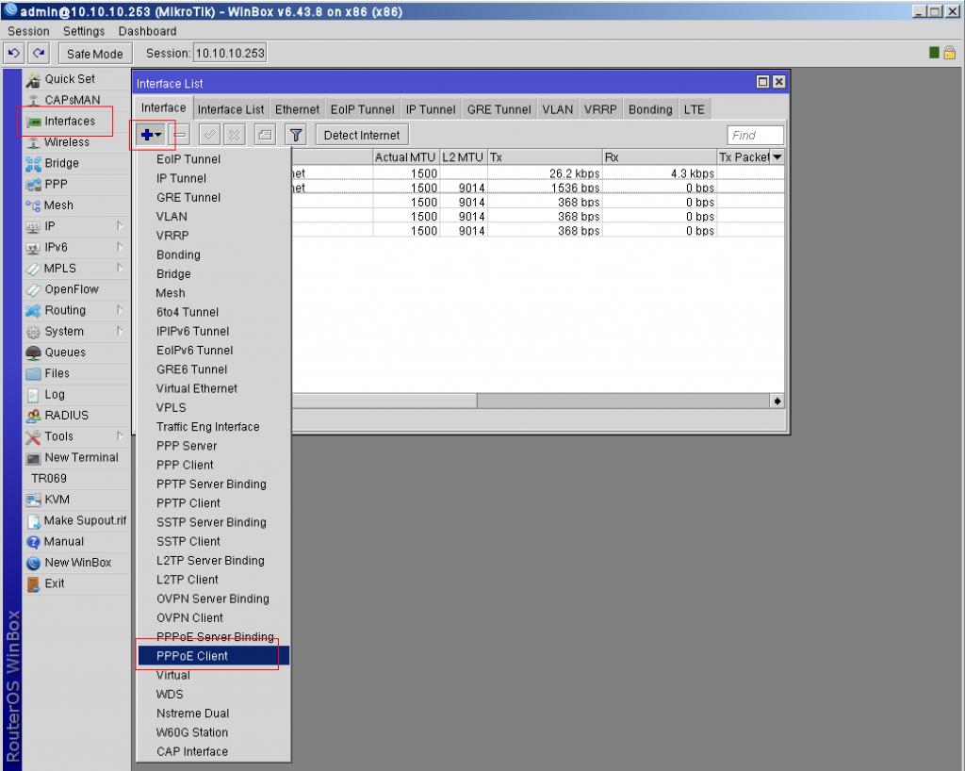Open TR069 from the sidebar
The height and width of the screenshot is (771, 965).
coord(49,478)
